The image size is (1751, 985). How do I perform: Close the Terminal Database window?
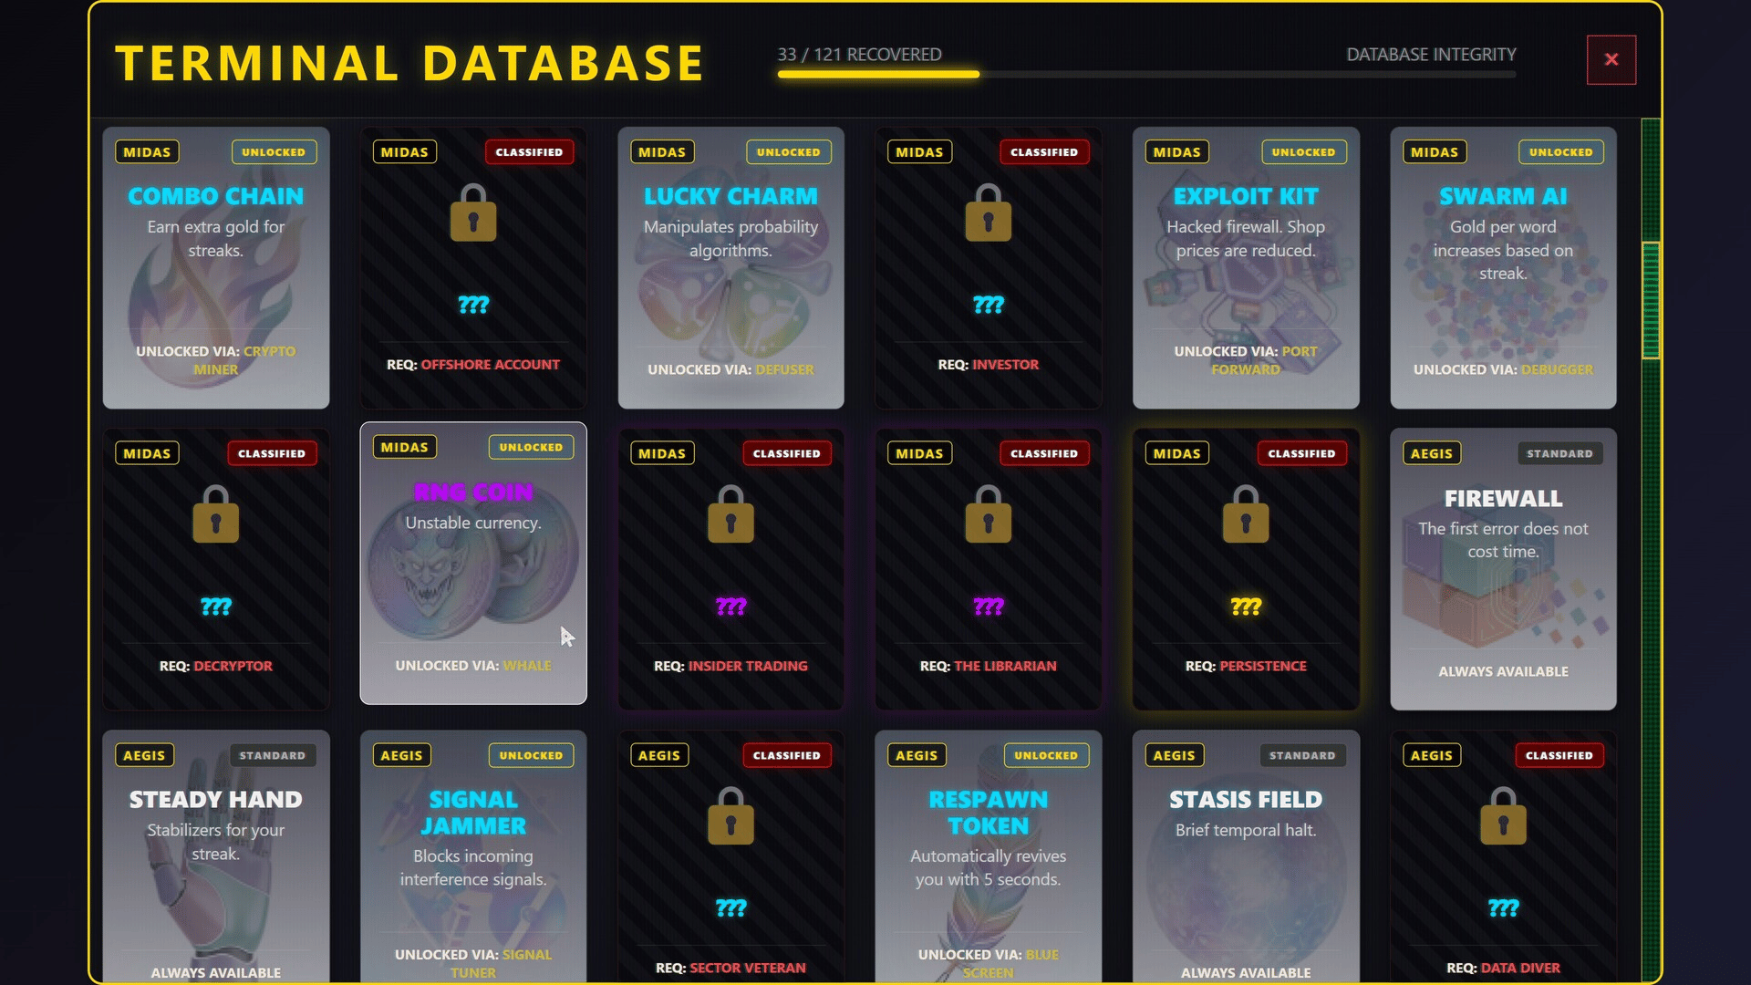tap(1611, 60)
